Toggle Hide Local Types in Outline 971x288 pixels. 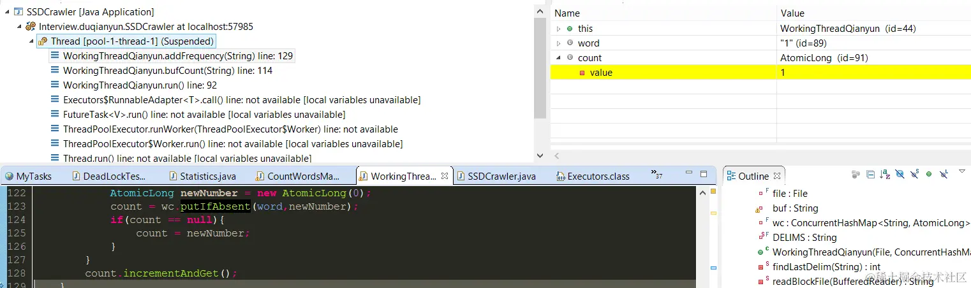point(944,174)
